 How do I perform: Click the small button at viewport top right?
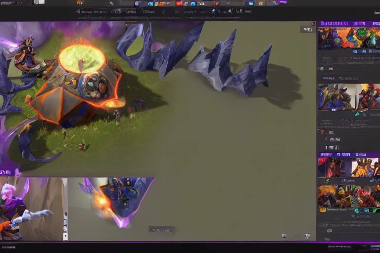(x=307, y=30)
